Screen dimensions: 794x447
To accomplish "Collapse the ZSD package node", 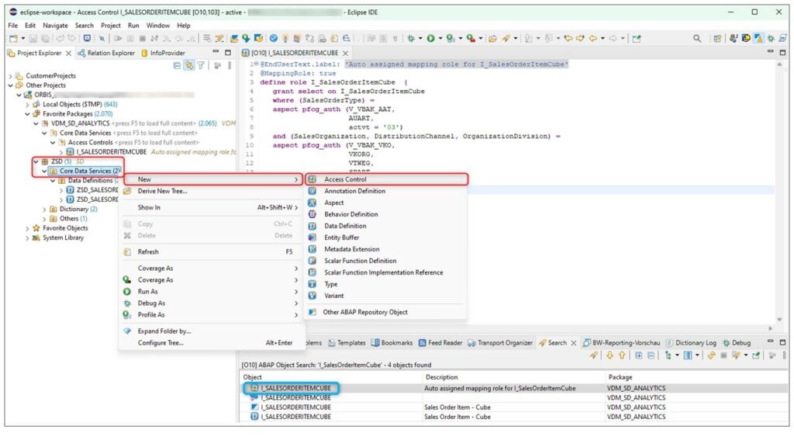I will pyautogui.click(x=36, y=161).
